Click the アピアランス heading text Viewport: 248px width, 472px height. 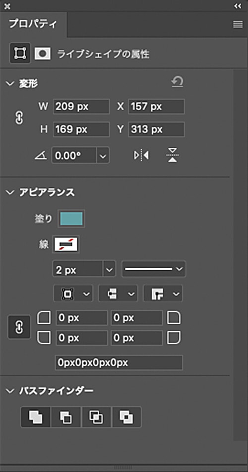pyautogui.click(x=47, y=193)
